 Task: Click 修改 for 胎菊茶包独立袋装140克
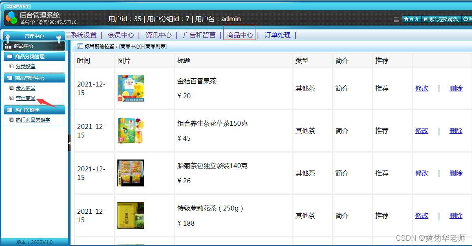(422, 173)
